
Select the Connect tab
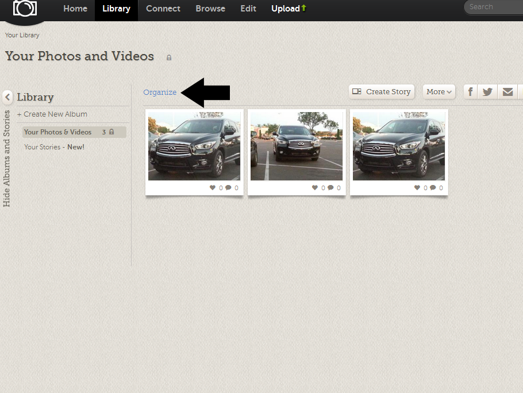pyautogui.click(x=163, y=9)
